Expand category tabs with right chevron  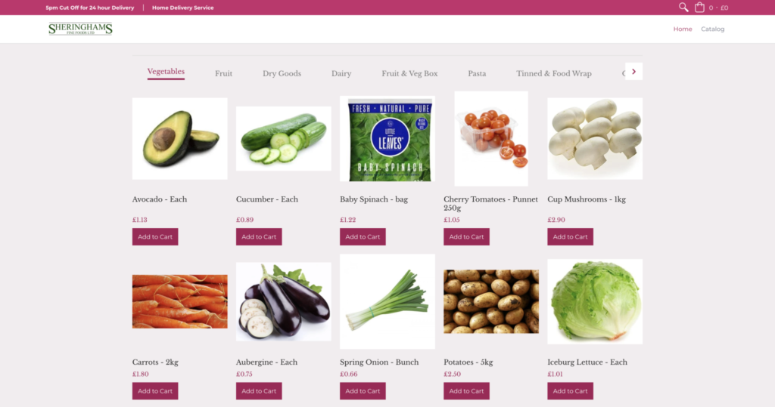point(633,72)
